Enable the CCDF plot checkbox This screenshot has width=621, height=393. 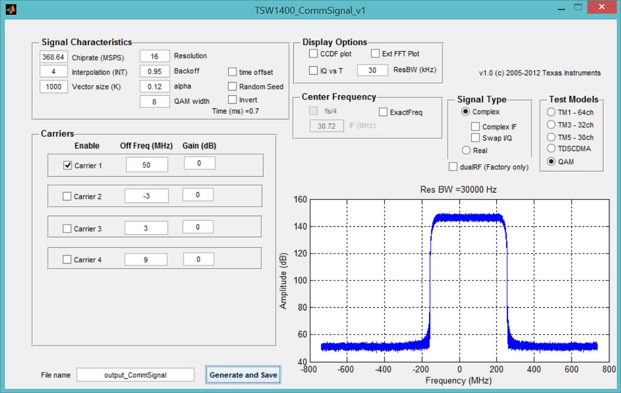[x=313, y=54]
